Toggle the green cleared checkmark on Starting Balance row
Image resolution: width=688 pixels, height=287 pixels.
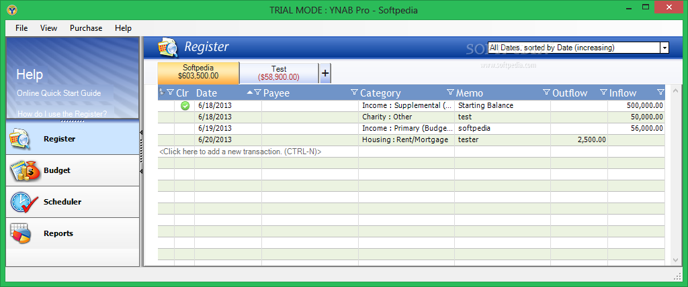[185, 105]
